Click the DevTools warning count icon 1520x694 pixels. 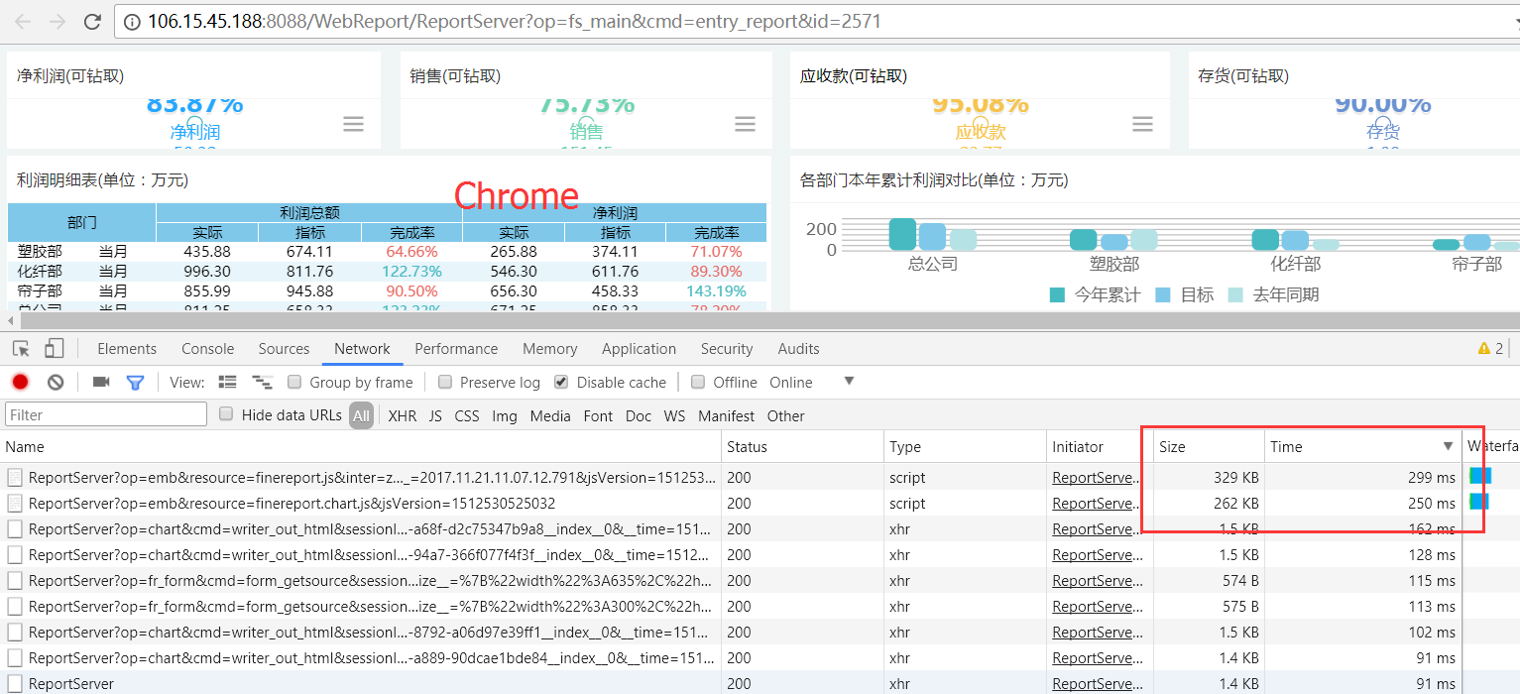tap(1484, 348)
